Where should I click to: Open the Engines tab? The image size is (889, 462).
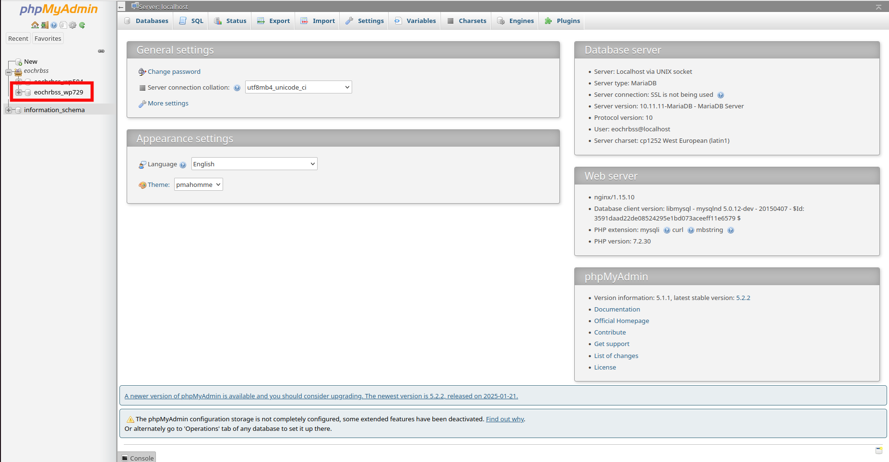click(516, 21)
